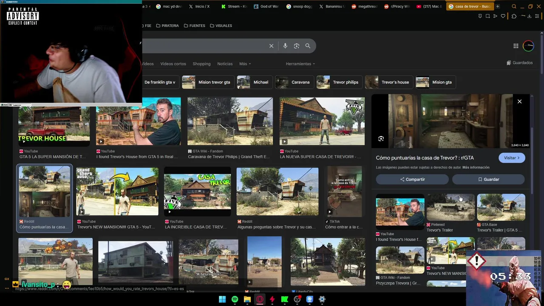Open the VISUALES bookmarks folder

click(x=221, y=25)
